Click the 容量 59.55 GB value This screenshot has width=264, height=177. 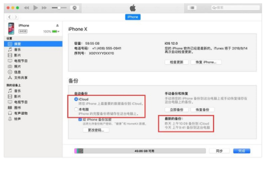(92, 43)
